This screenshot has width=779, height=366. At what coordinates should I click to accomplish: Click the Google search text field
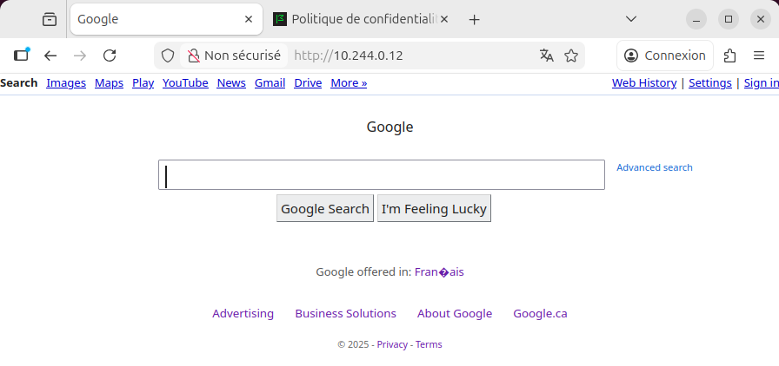coord(381,175)
